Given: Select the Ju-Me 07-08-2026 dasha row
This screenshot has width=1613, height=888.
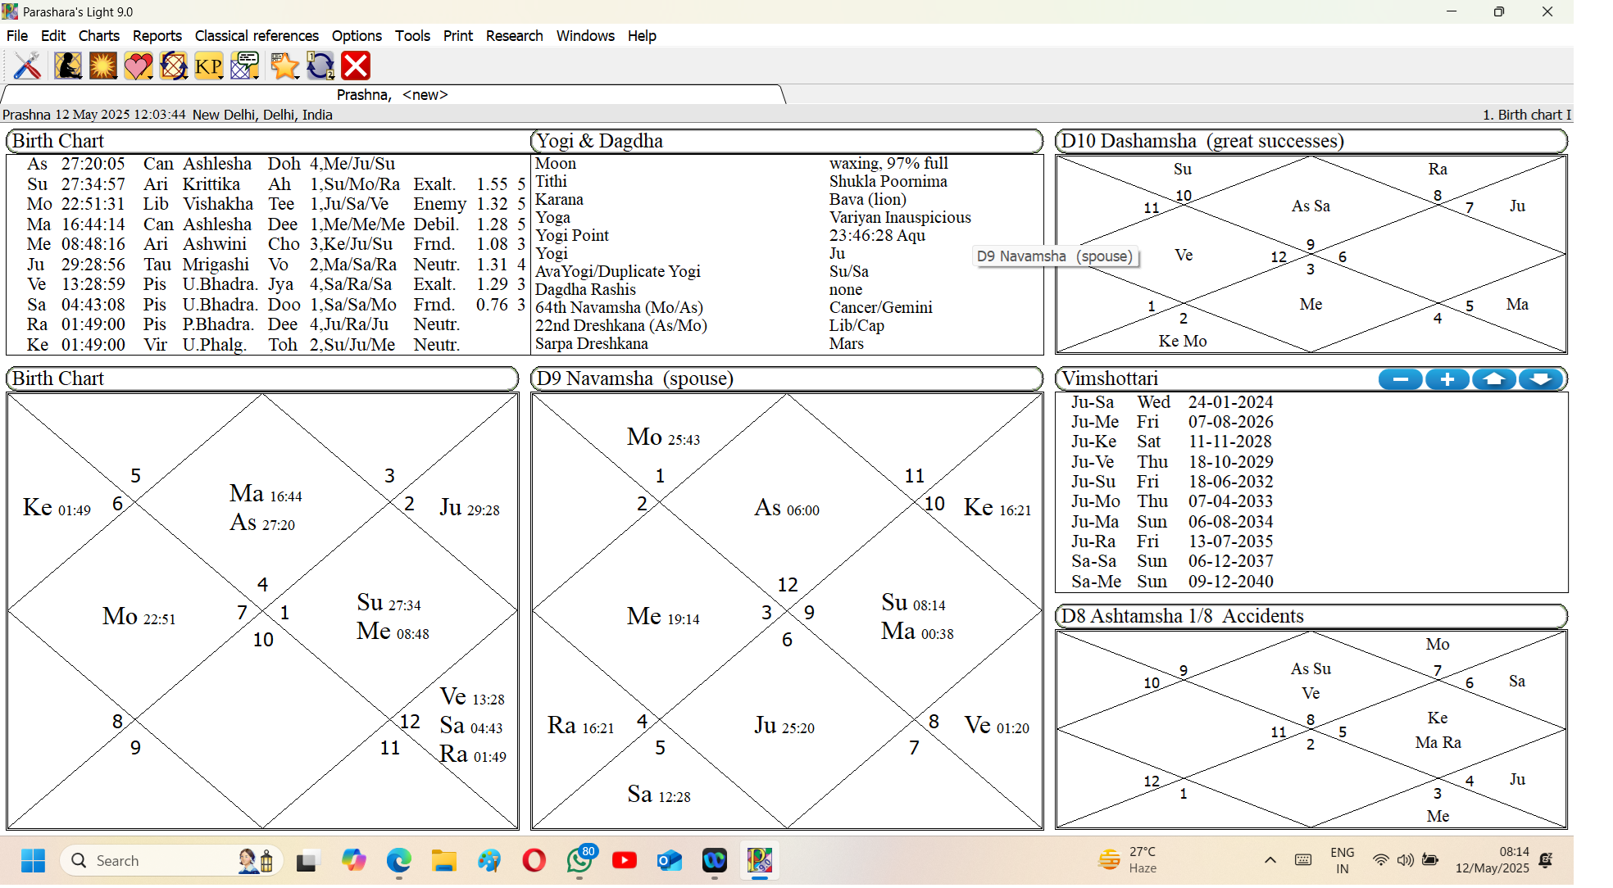Looking at the screenshot, I should 1172,422.
